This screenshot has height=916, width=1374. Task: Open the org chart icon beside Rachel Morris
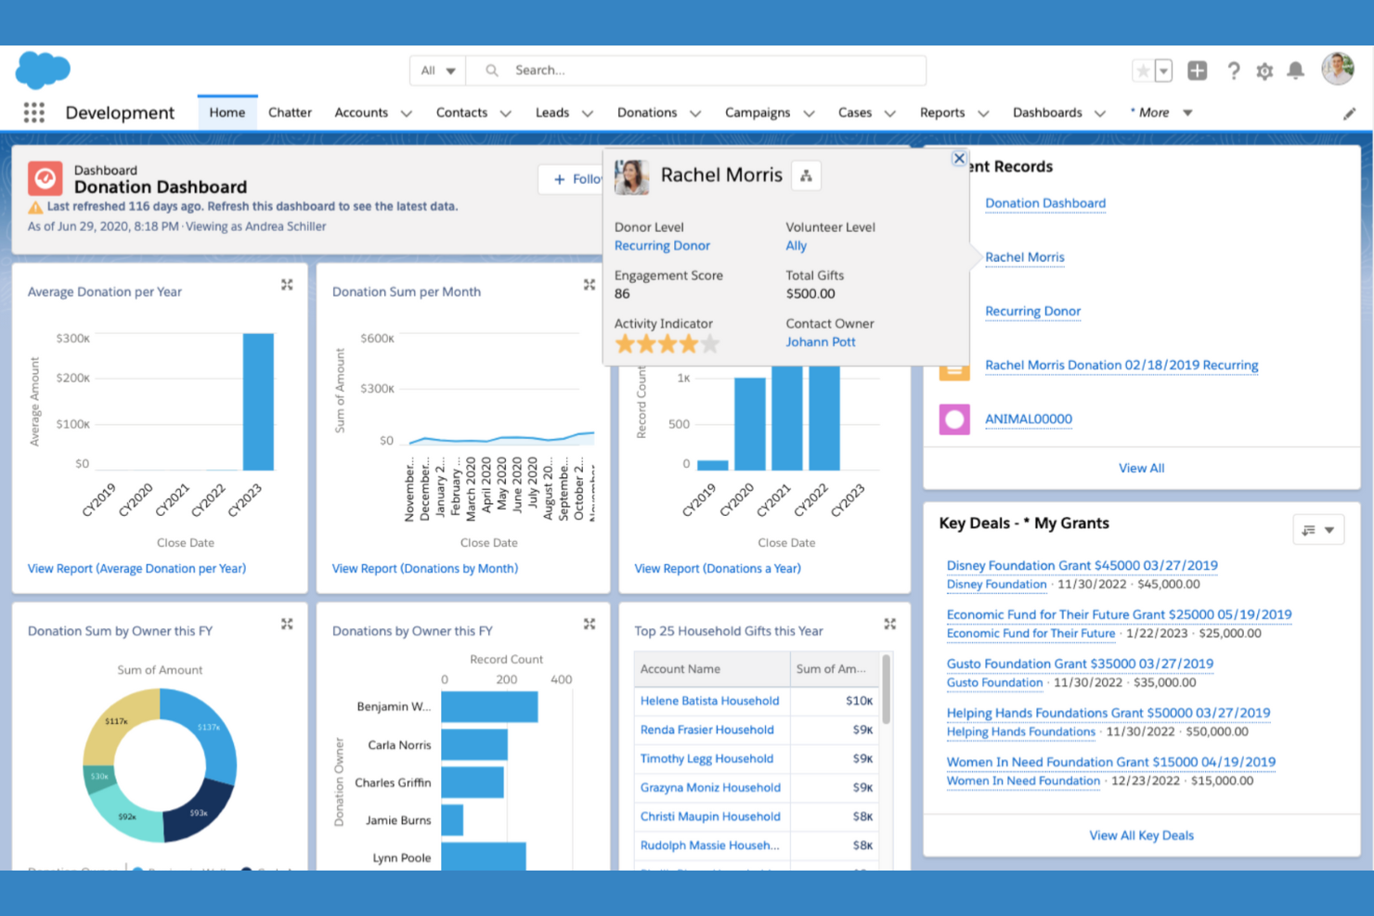[x=806, y=175]
